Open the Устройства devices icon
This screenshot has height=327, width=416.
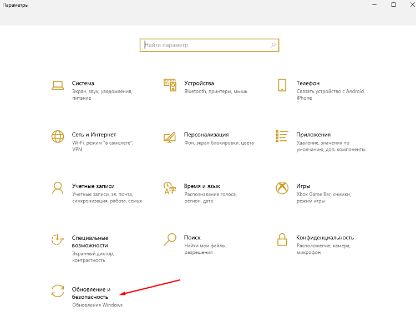[x=170, y=85]
